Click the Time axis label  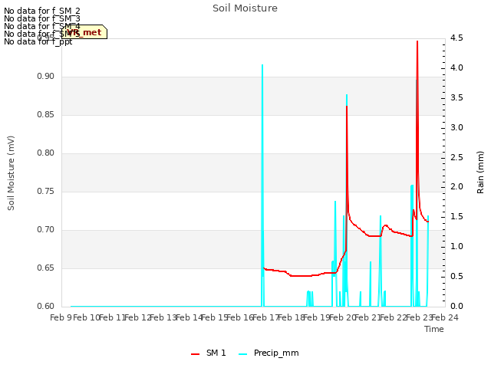434,329
